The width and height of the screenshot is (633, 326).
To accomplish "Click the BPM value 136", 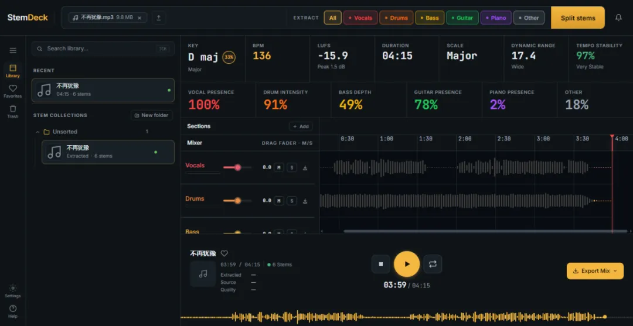I will point(261,56).
